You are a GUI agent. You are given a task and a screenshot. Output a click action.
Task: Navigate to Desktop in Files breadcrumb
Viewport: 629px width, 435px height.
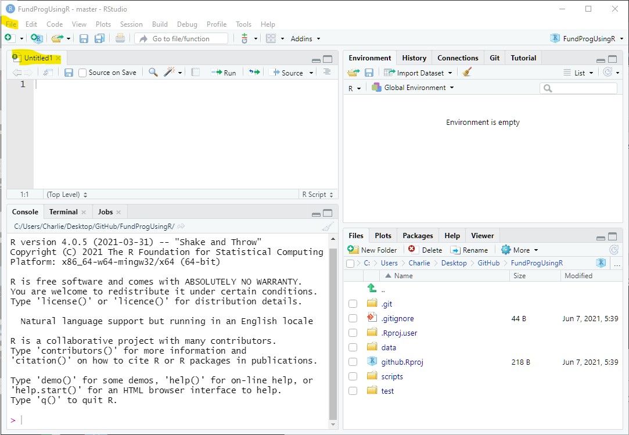point(454,263)
